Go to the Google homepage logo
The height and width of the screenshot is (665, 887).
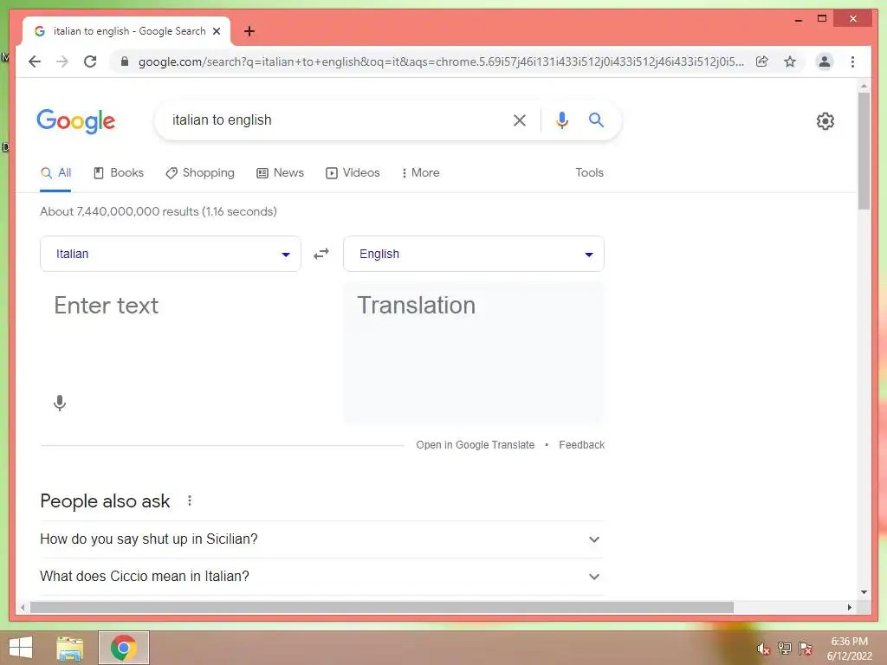click(76, 121)
